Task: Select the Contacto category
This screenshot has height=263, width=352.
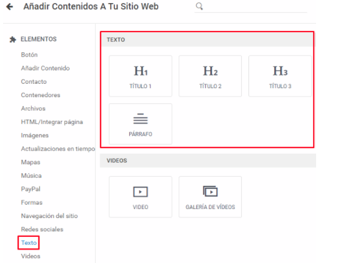Action: (33, 82)
